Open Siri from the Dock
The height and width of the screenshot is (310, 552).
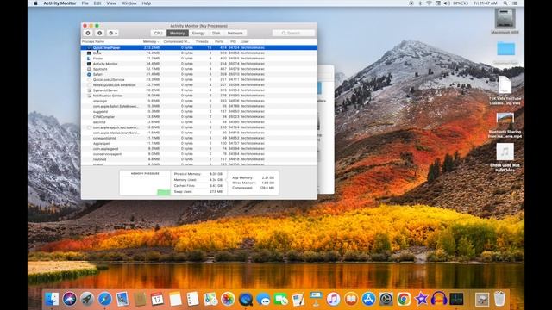(x=70, y=299)
